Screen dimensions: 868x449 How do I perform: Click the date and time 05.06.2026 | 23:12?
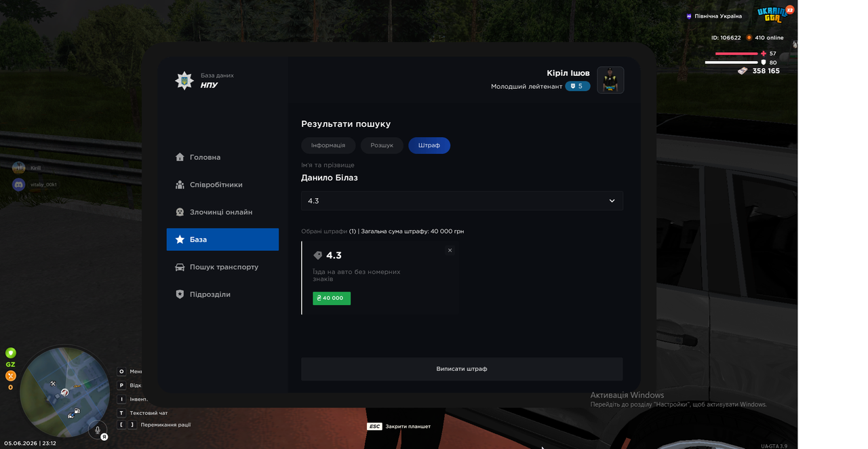point(30,444)
